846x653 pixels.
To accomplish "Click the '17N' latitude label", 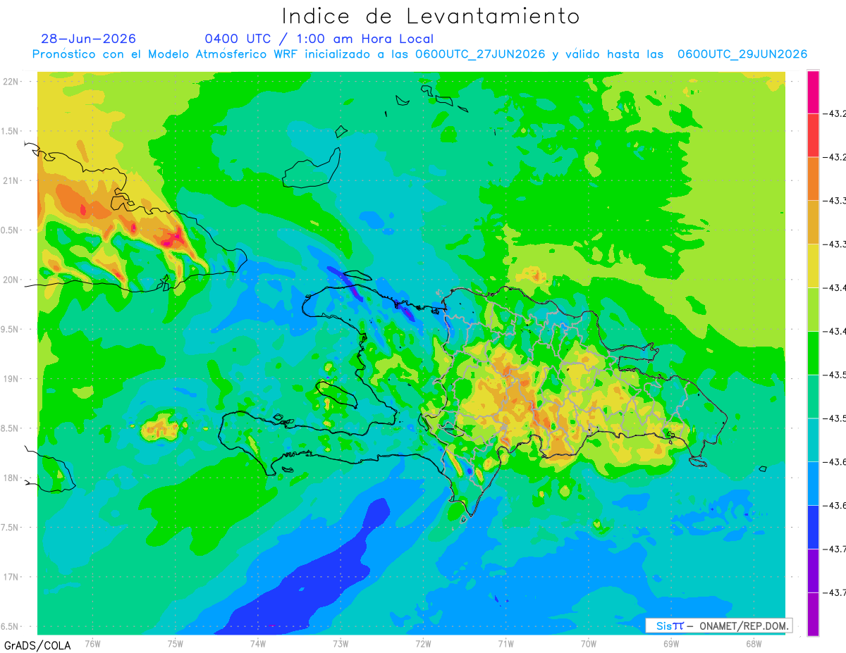I will (12, 577).
